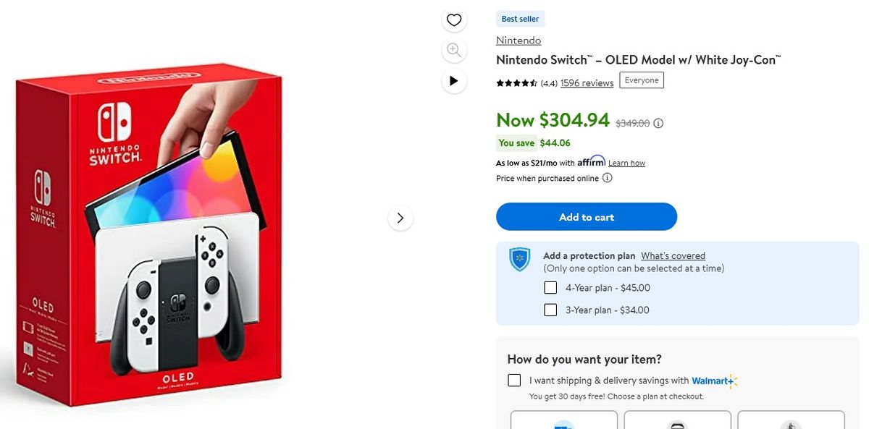Open the 1596 reviews link
This screenshot has width=869, height=429.
[586, 82]
